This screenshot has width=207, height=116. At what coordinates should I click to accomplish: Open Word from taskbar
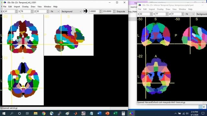99,113
